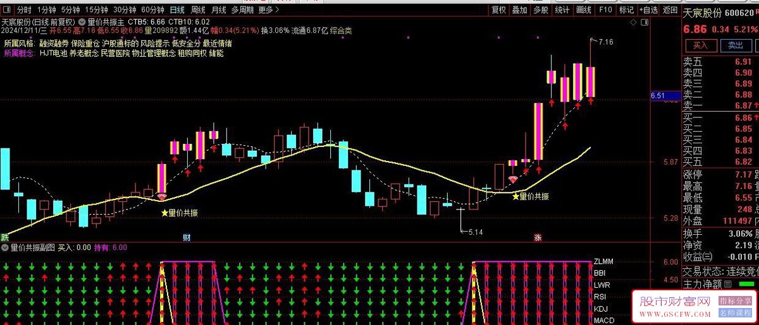Click the BBI indicator label

[x=599, y=273]
